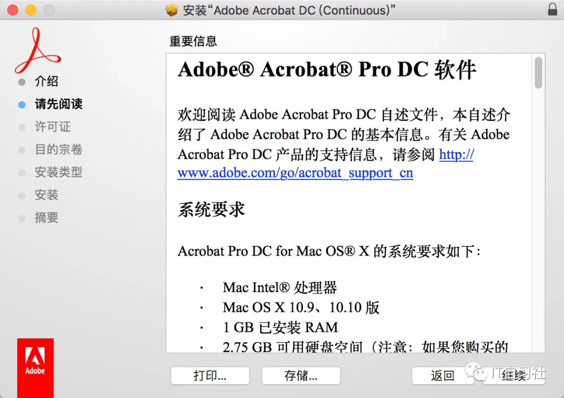This screenshot has height=398, width=564.
Task: Select the 请先阅读 step
Action: [x=58, y=104]
